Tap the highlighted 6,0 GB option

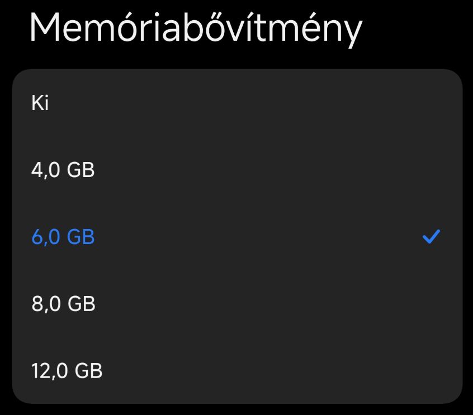coord(236,237)
